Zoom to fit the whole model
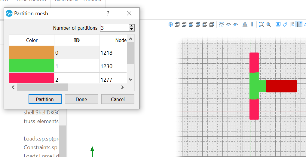Image resolution: width=306 pixels, height=157 pixels. pos(261,24)
